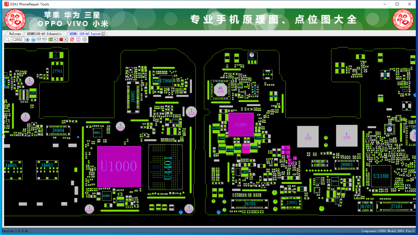The height and width of the screenshot is (235, 418).
Task: Select the REDMI 10X-4G layout tab
Action: pos(85,34)
